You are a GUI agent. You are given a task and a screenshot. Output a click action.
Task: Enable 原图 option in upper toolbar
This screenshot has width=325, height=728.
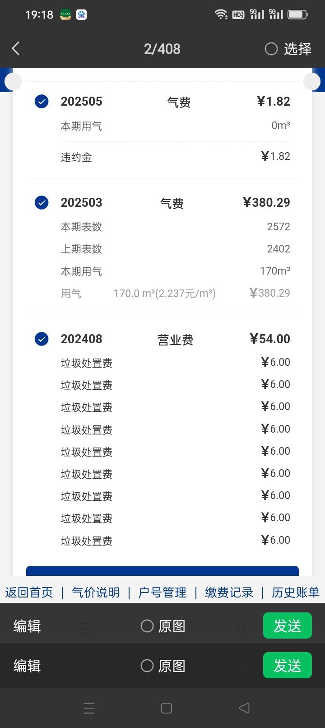pyautogui.click(x=147, y=626)
